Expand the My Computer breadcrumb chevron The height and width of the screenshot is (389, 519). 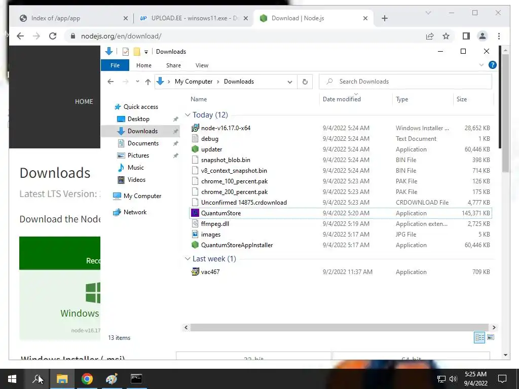pos(218,82)
